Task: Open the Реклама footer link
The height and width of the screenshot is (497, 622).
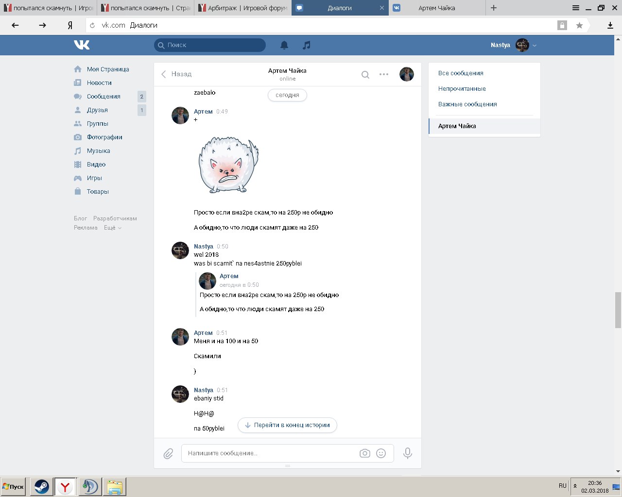Action: point(86,228)
